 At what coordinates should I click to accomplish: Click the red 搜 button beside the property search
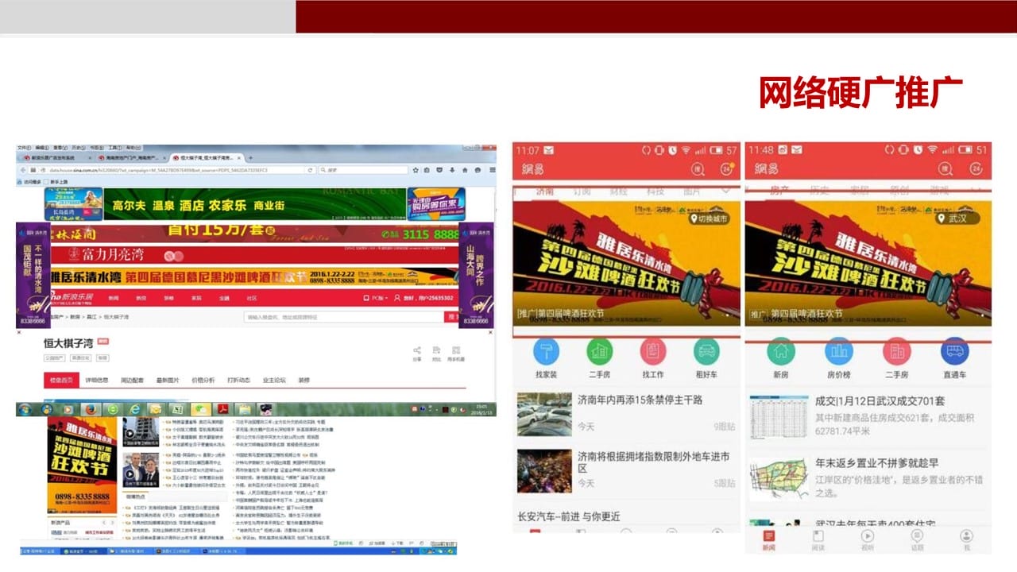coord(451,317)
